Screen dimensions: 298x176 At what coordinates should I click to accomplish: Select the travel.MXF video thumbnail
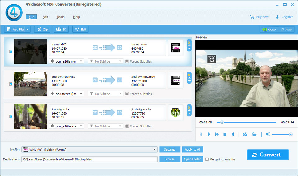(x=30, y=51)
